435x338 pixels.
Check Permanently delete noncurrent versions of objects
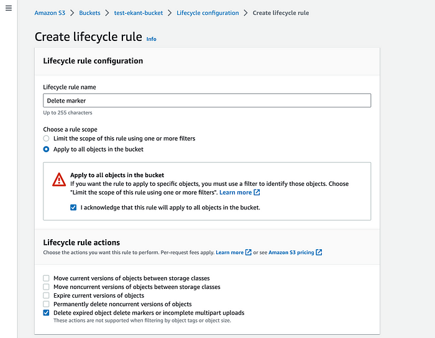point(46,304)
